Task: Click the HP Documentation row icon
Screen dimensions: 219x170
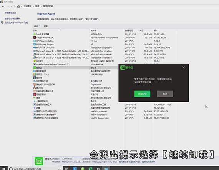Action: (x=35, y=41)
